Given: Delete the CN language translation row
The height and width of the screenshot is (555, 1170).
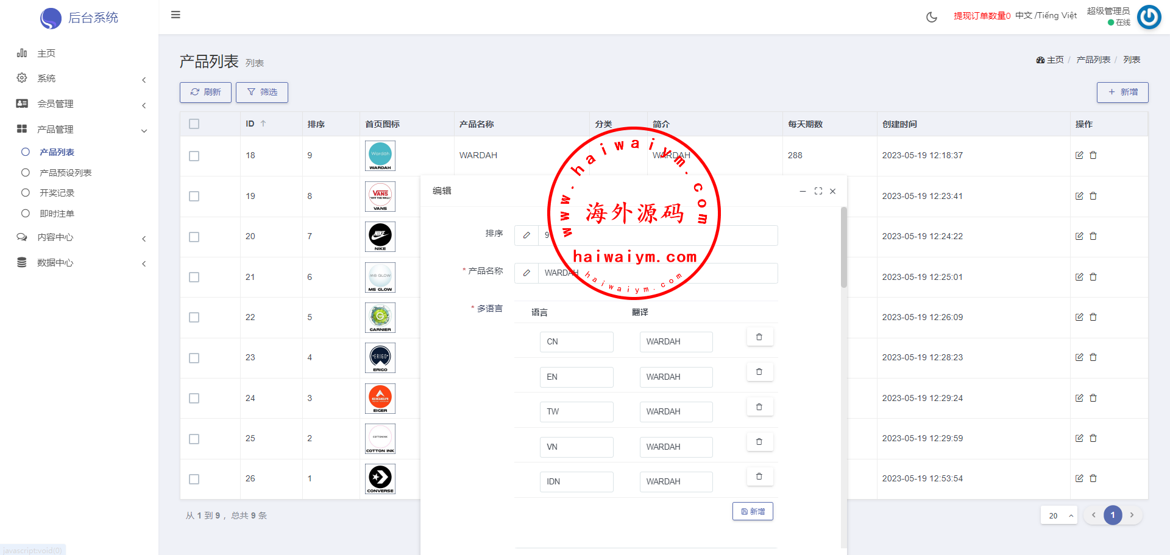Looking at the screenshot, I should click(x=759, y=337).
